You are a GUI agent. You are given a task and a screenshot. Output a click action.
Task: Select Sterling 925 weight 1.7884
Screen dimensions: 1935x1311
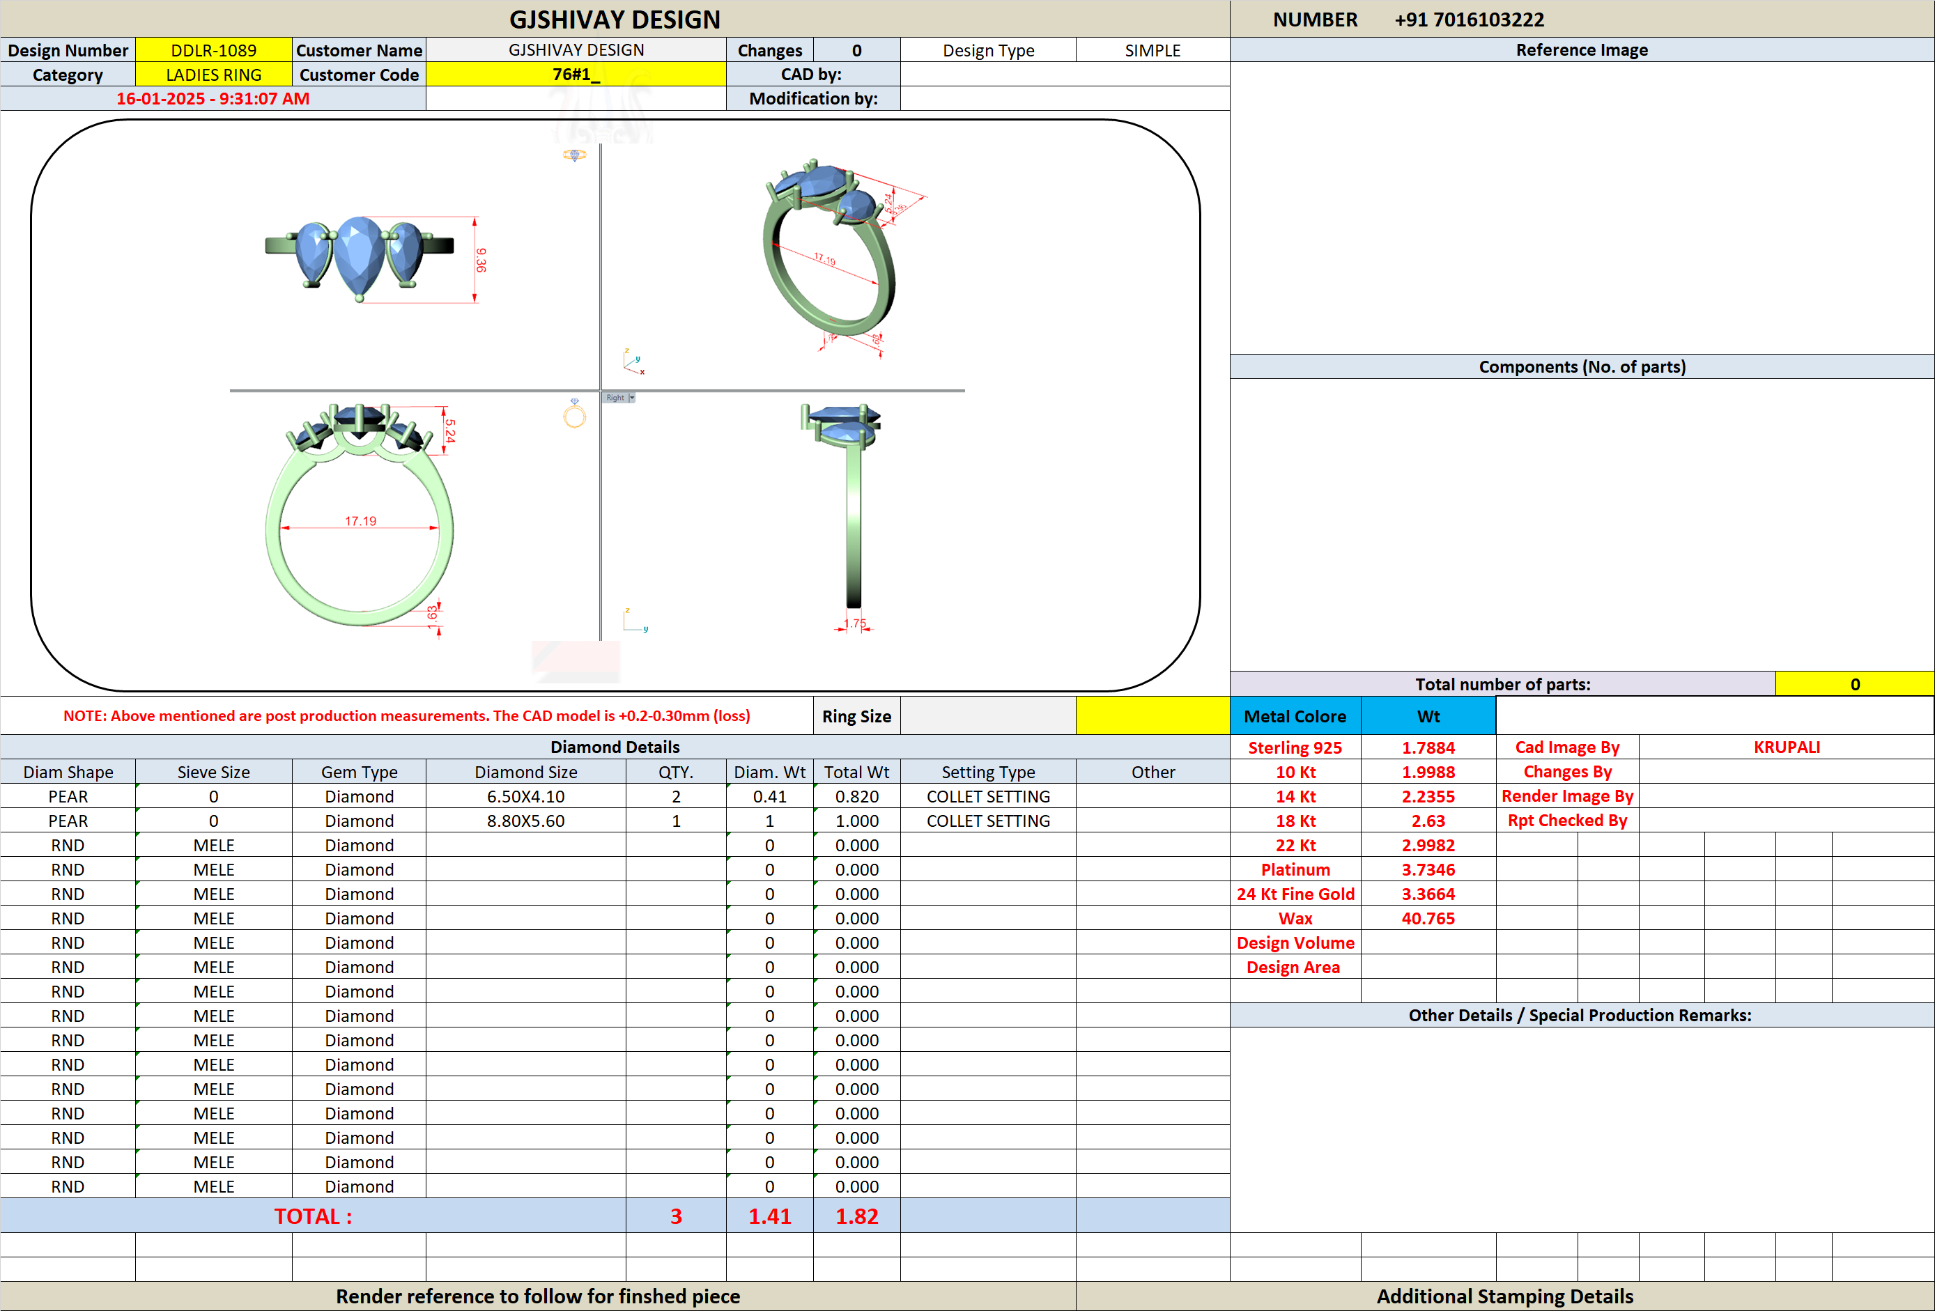(1428, 747)
